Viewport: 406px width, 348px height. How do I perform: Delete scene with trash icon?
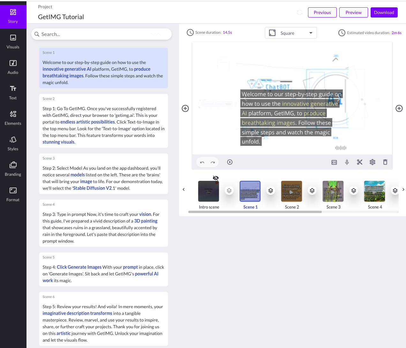click(x=385, y=162)
